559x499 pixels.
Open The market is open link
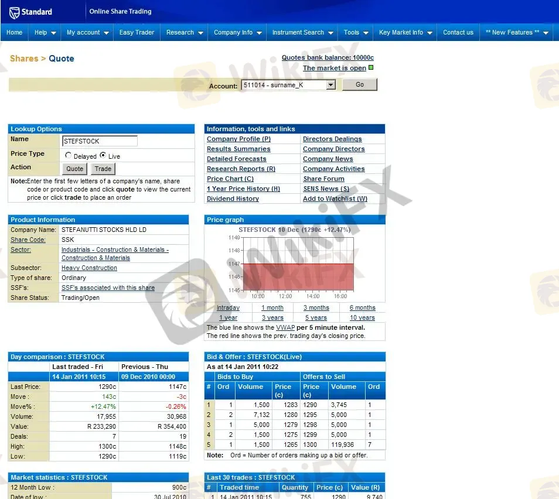(x=335, y=68)
